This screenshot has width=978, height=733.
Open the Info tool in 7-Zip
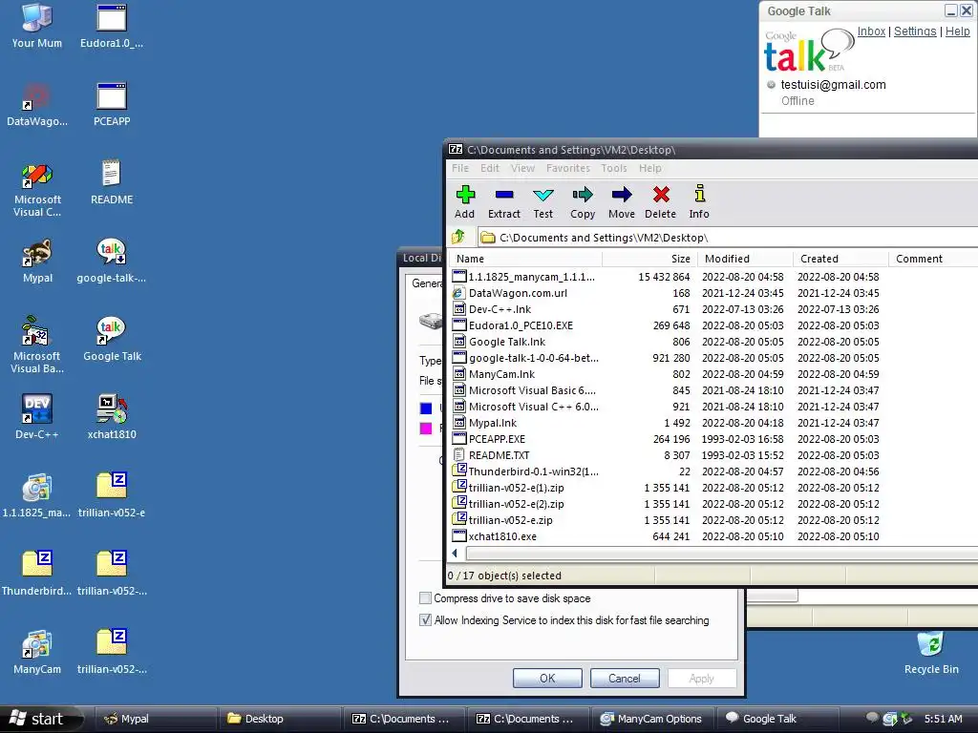pyautogui.click(x=699, y=202)
